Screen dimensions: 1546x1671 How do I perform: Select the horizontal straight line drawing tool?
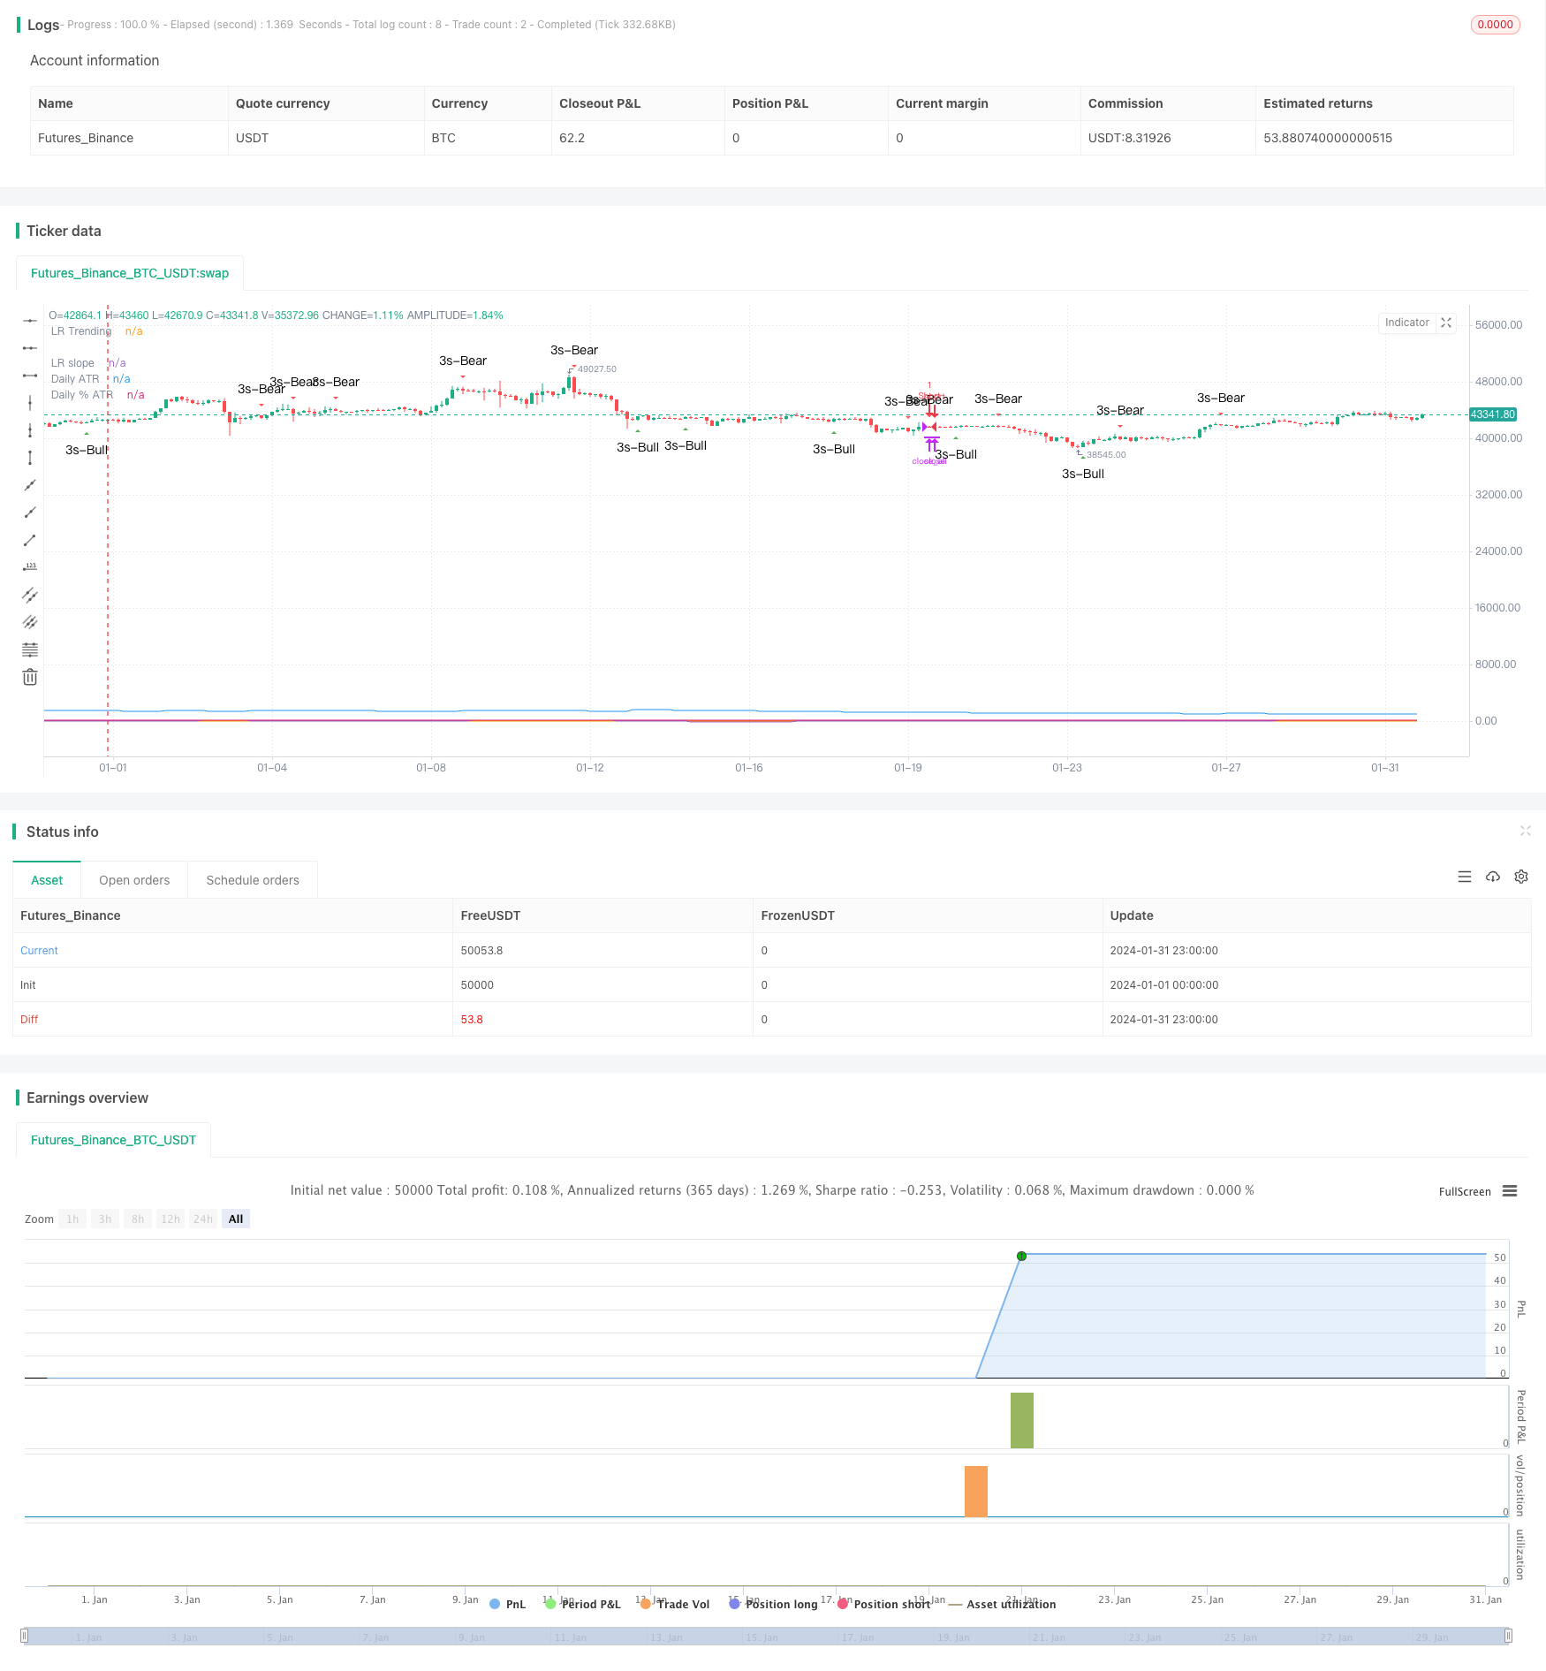(30, 321)
